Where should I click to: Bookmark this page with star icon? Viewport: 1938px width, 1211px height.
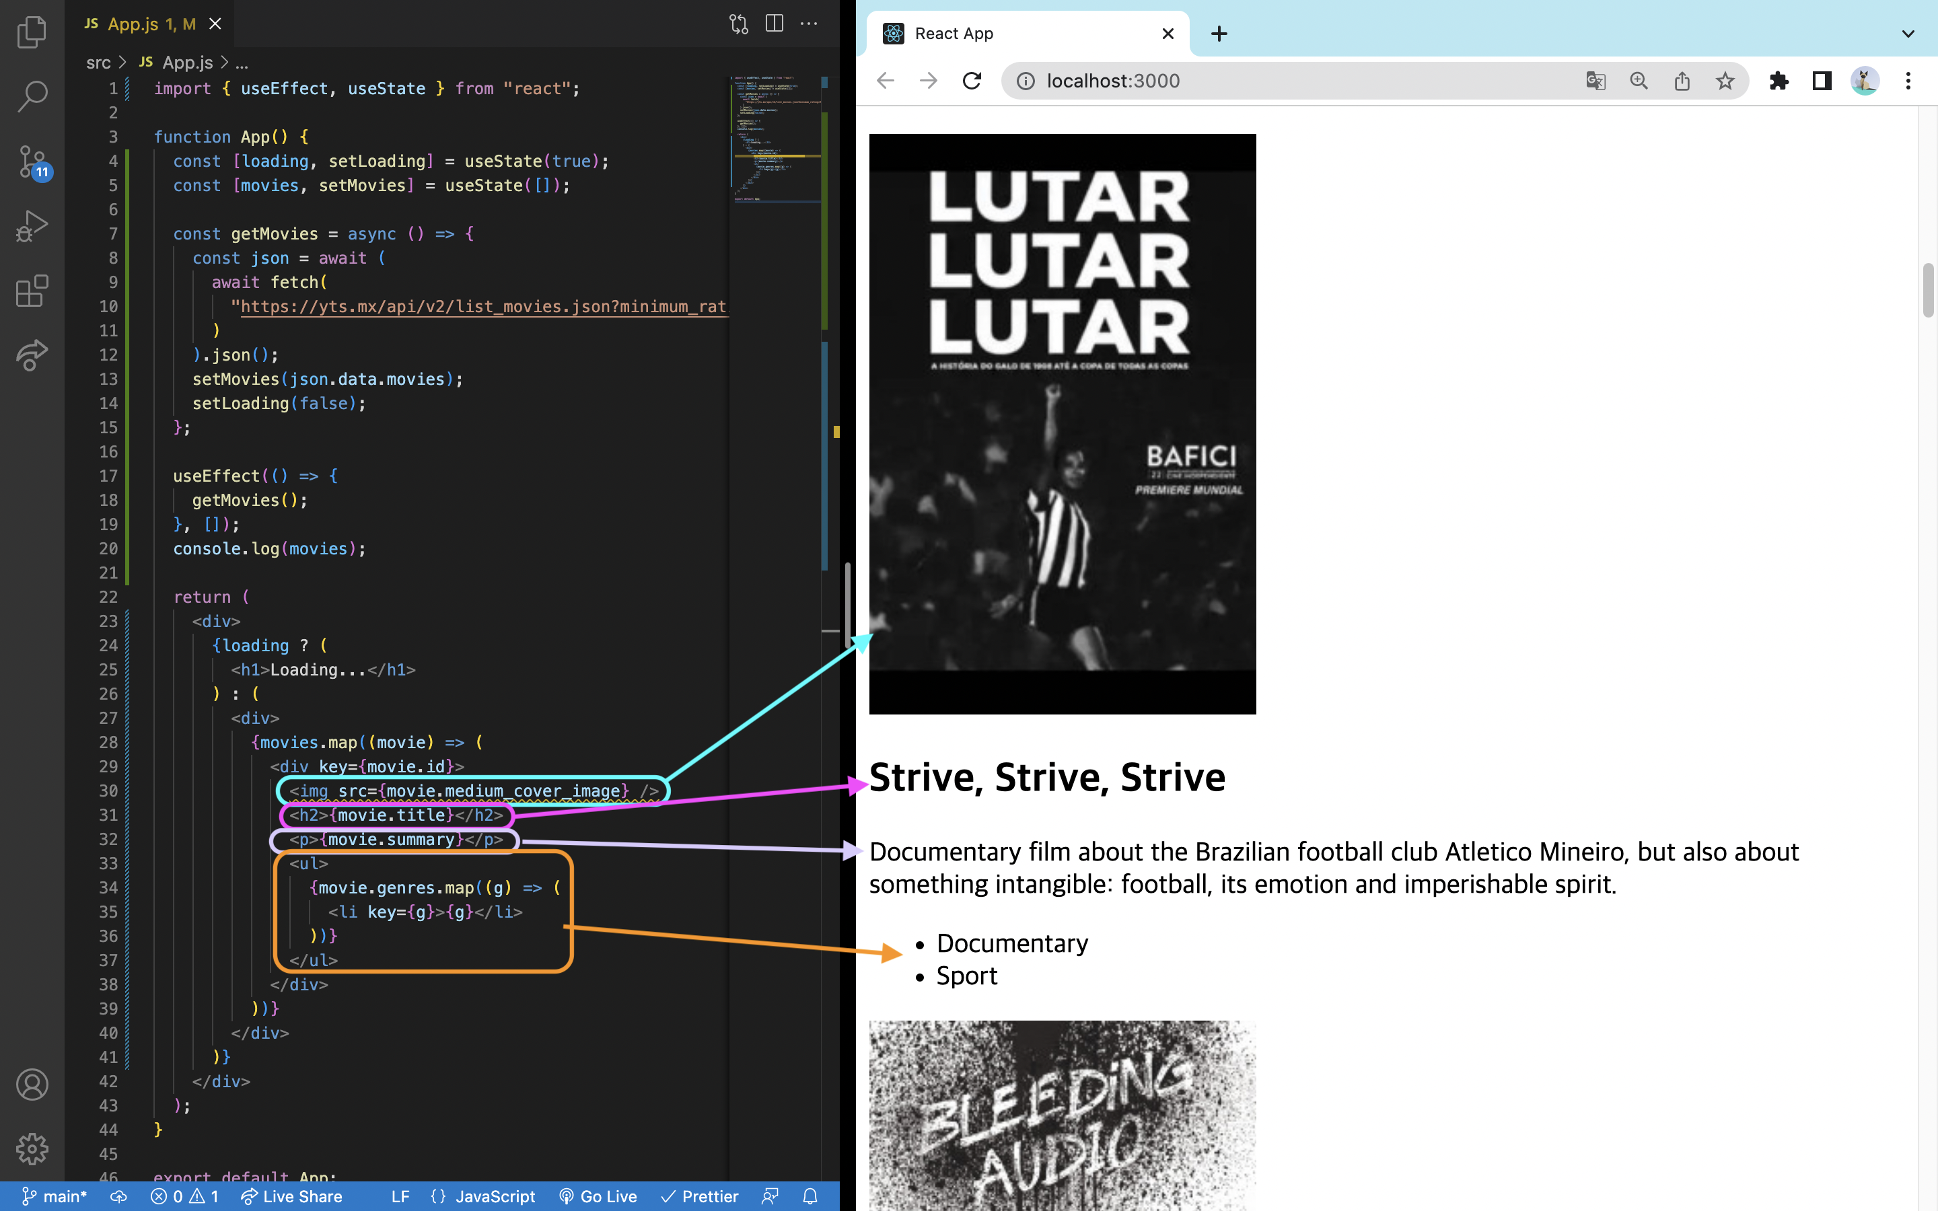(1725, 81)
